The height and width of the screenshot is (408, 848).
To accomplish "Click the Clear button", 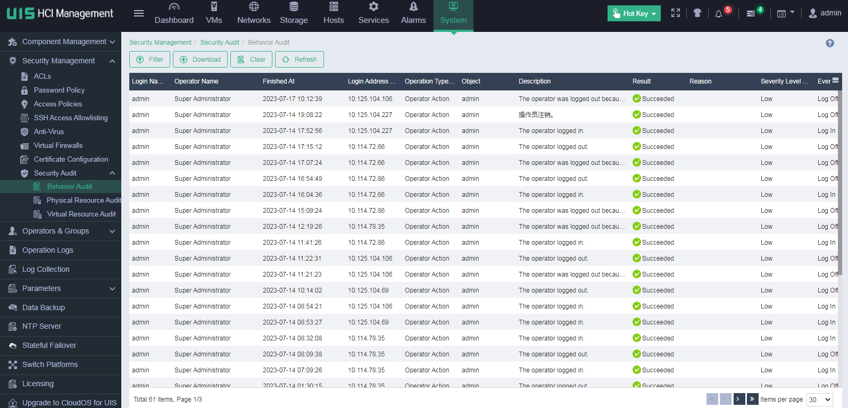I will pyautogui.click(x=251, y=60).
